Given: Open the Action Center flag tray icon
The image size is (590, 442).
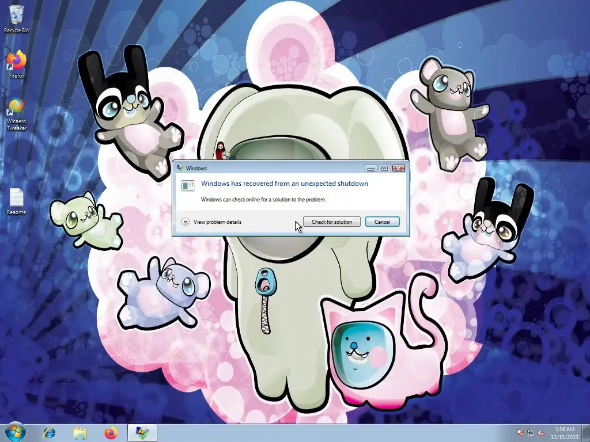Looking at the screenshot, I should point(520,433).
